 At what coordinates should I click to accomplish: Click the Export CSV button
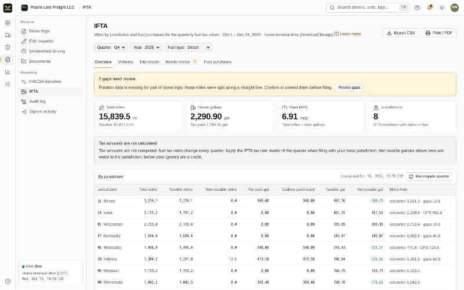pos(401,33)
